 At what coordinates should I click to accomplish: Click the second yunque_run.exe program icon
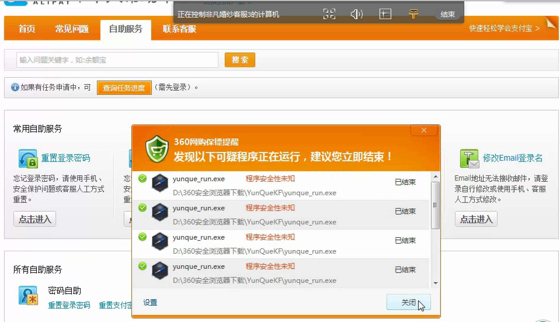(x=160, y=212)
